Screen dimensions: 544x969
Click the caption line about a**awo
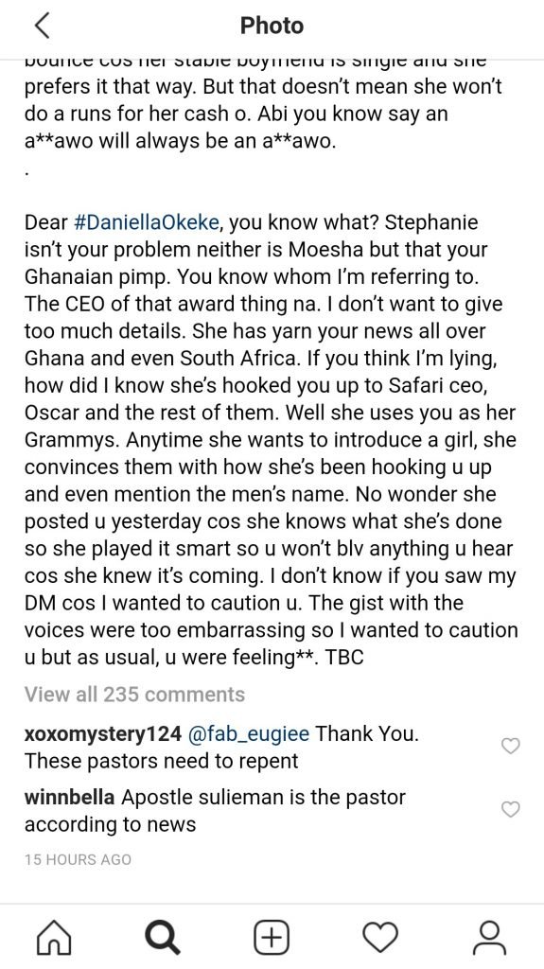180,142
